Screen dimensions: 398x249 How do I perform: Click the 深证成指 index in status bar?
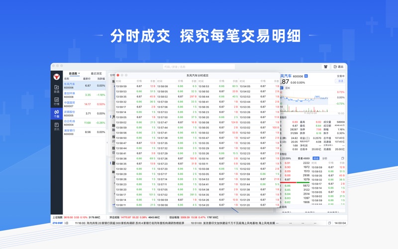[134, 218]
